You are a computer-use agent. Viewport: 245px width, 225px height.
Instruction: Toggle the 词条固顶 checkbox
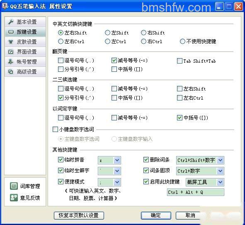tap(146, 170)
